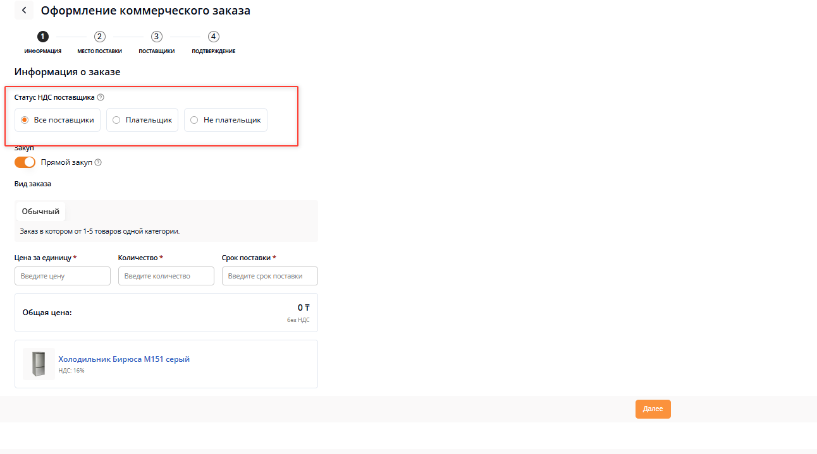Disable the Прямой закуп toggle switch
The width and height of the screenshot is (817, 454).
(25, 162)
